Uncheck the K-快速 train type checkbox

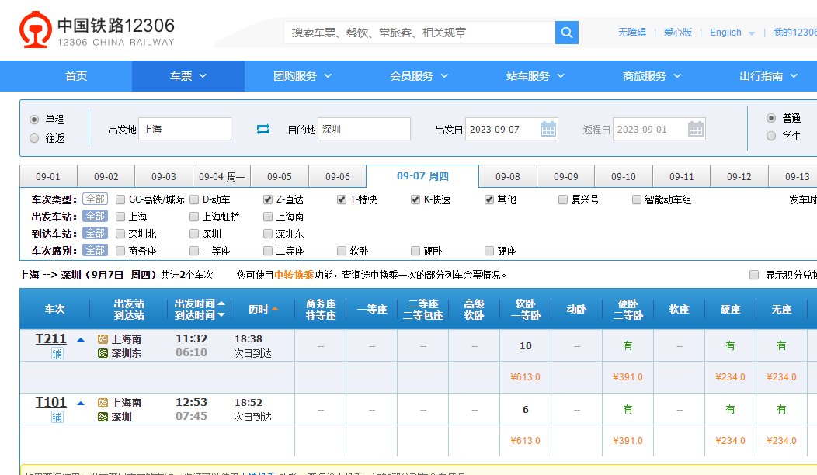415,199
